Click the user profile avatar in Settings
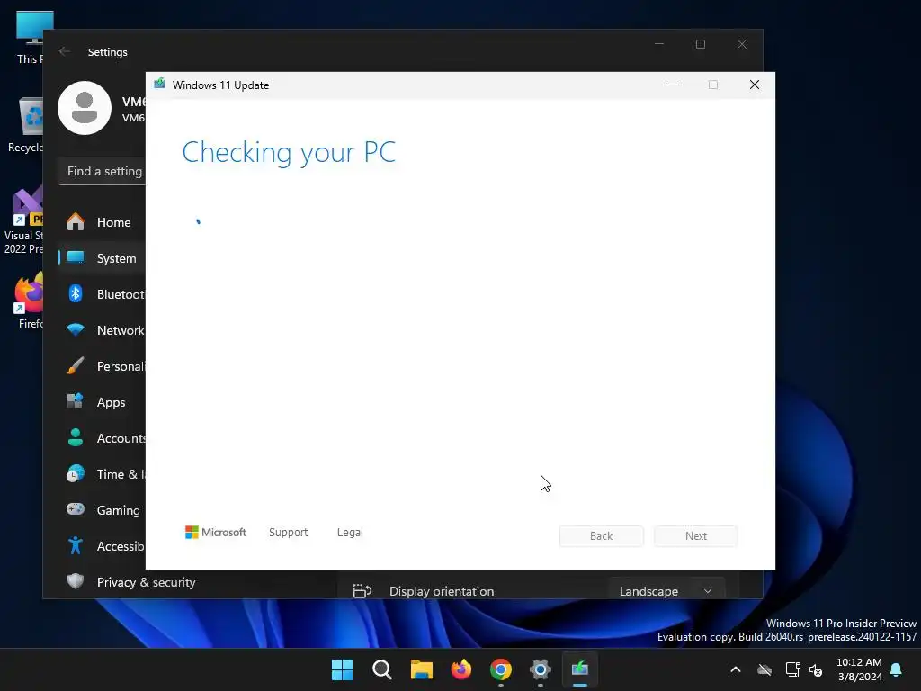 [85, 108]
